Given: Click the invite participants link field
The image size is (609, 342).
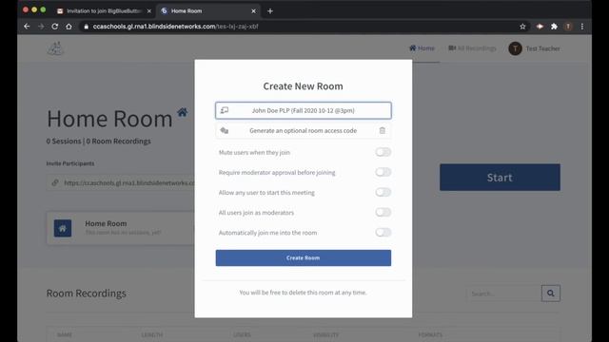Looking at the screenshot, I should [121, 182].
